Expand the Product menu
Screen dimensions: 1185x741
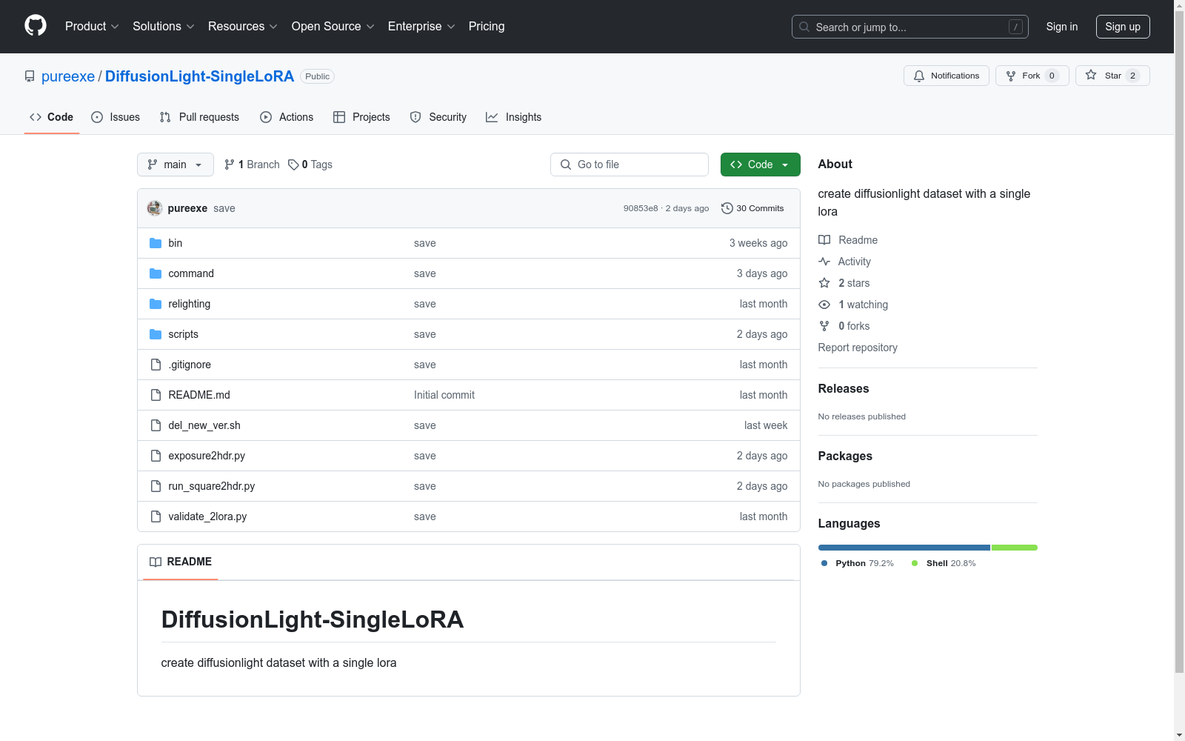tap(92, 27)
